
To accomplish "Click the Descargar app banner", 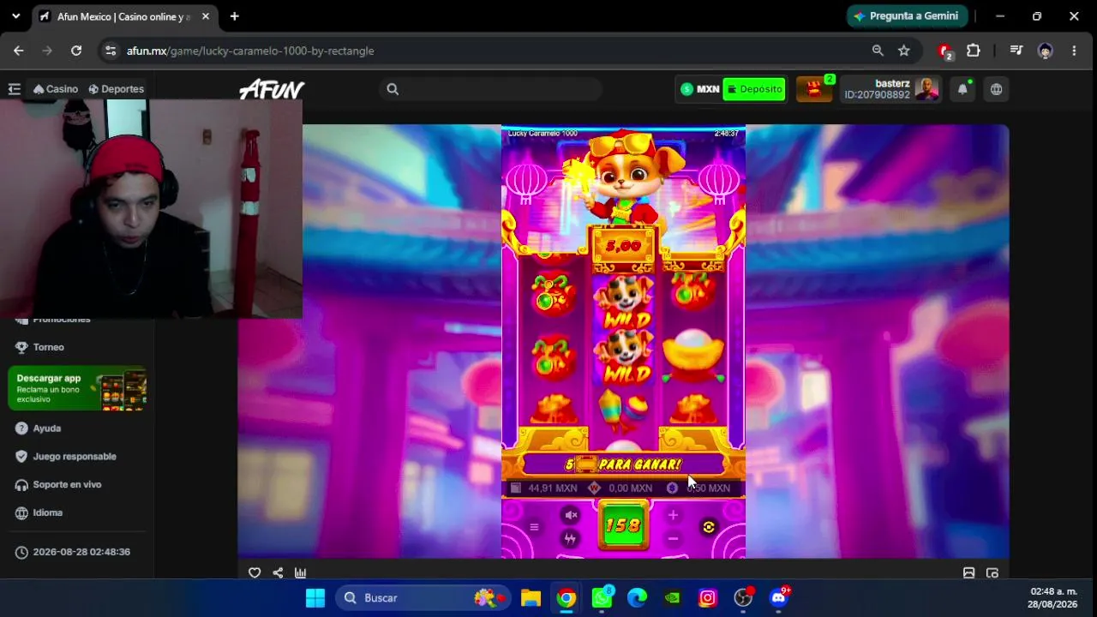I will [x=77, y=389].
